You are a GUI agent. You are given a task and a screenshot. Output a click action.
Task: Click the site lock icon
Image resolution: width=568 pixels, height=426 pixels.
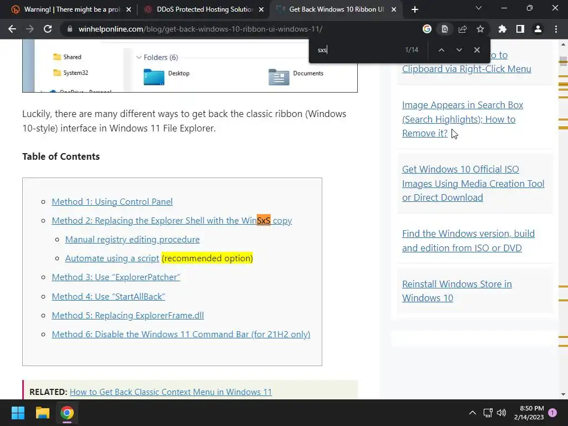point(70,29)
